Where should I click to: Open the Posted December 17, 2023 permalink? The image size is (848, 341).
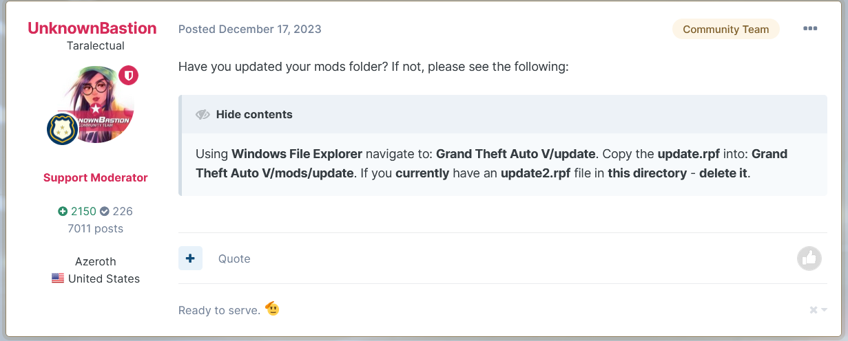tap(249, 30)
